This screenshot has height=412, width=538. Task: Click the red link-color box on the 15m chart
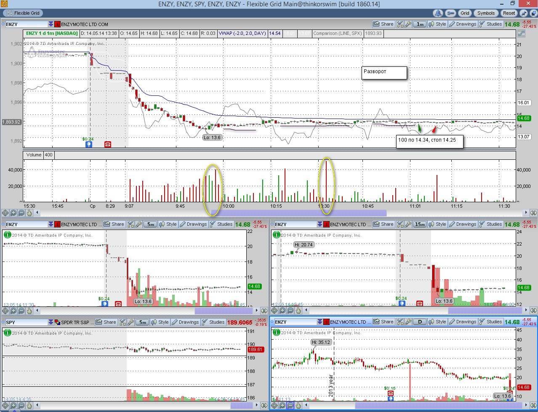click(326, 224)
